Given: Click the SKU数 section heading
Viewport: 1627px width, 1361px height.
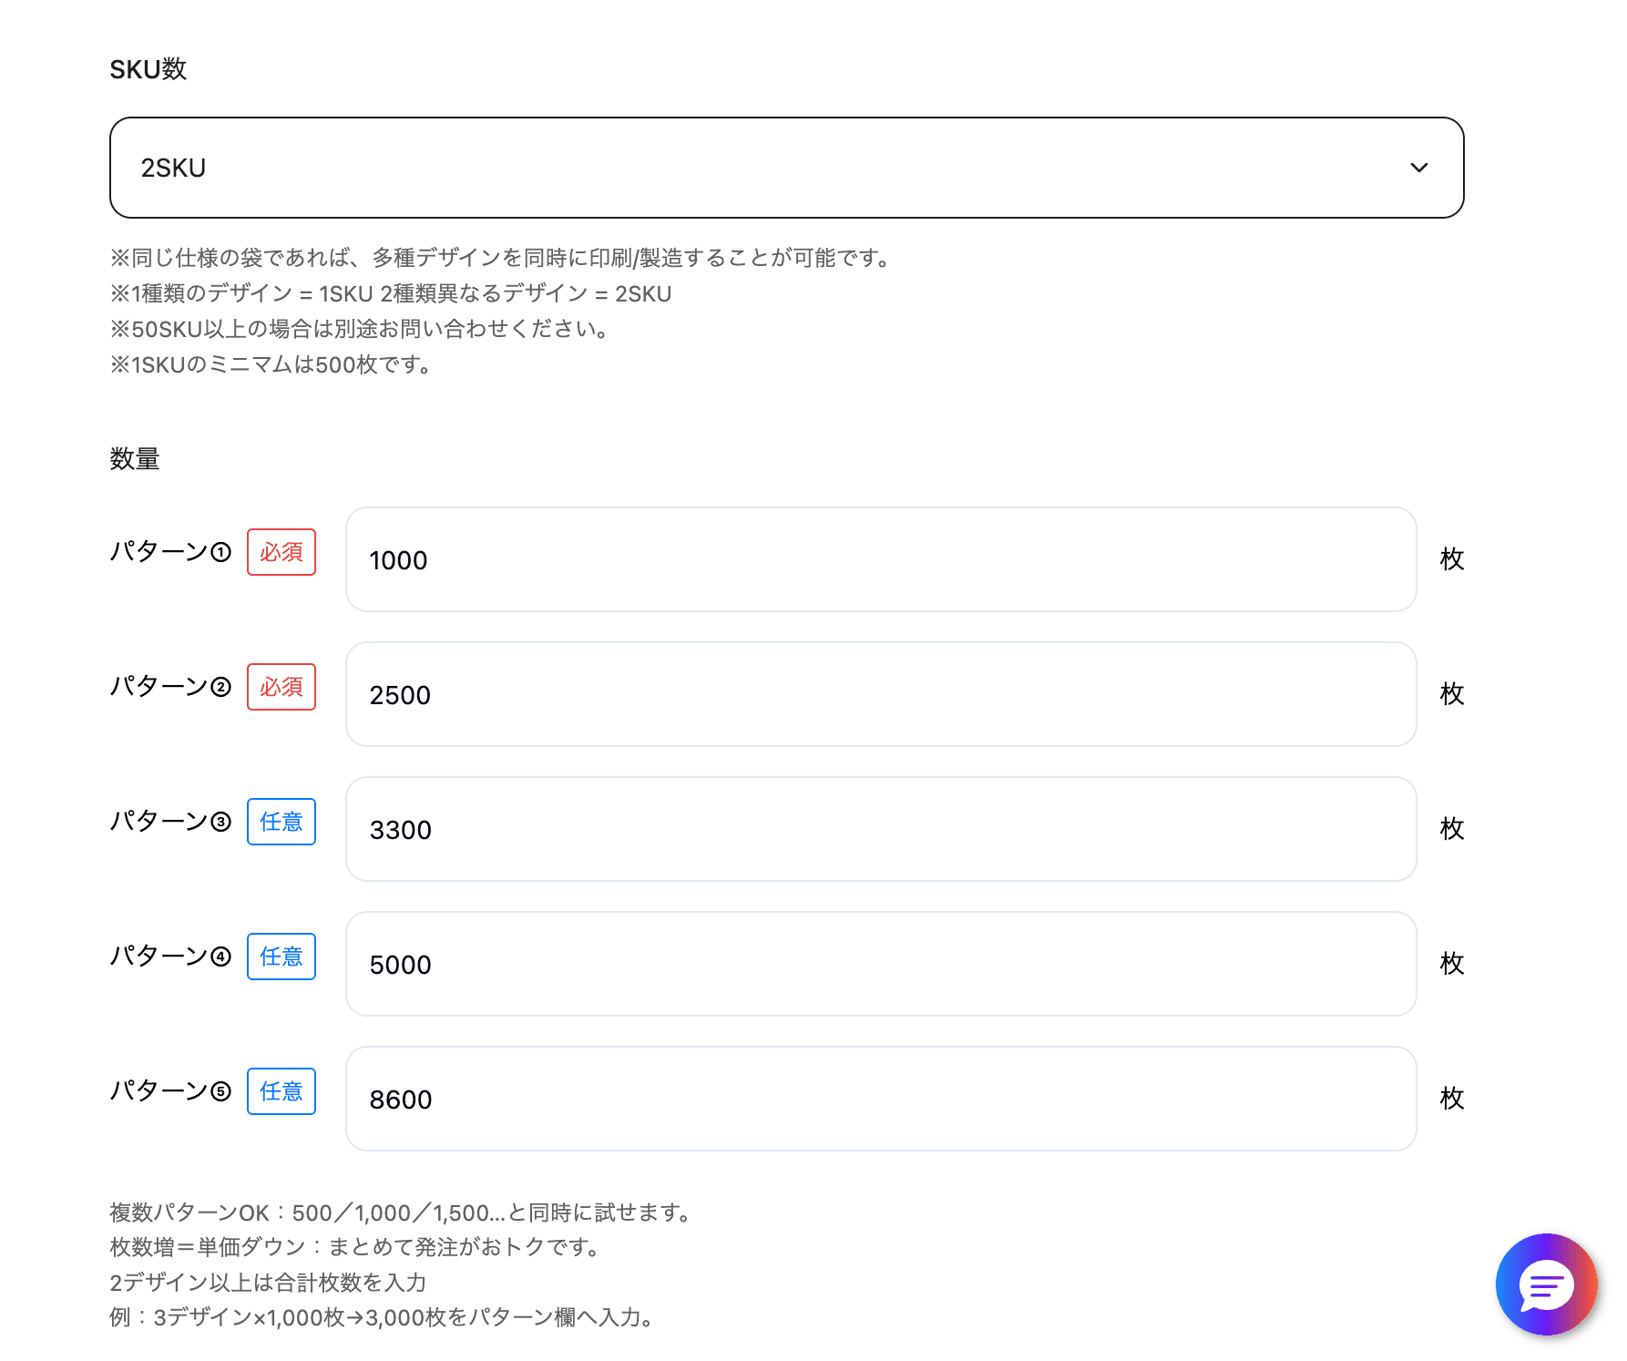Looking at the screenshot, I should (x=148, y=68).
